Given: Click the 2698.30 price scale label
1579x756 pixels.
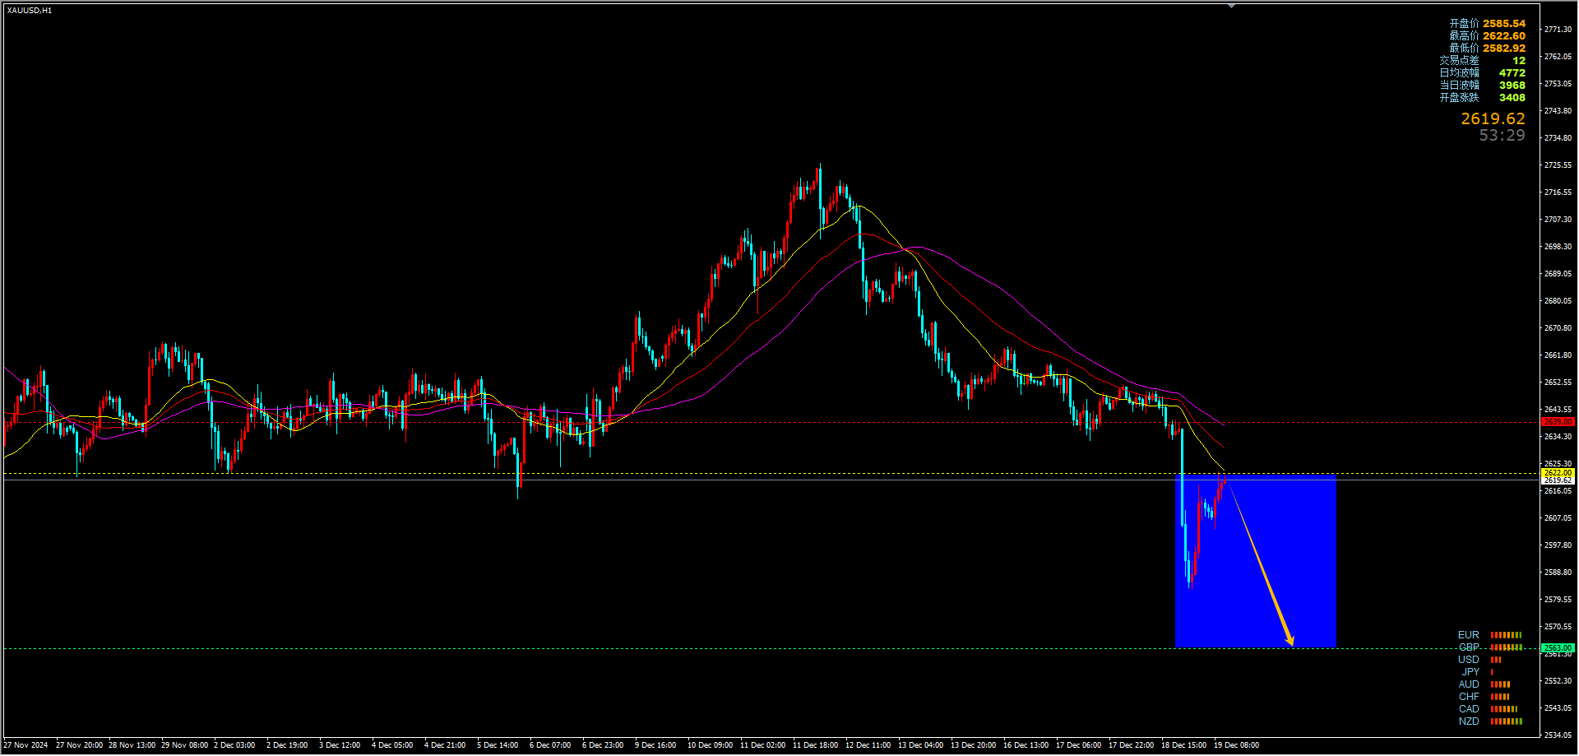Looking at the screenshot, I should click(x=1558, y=247).
